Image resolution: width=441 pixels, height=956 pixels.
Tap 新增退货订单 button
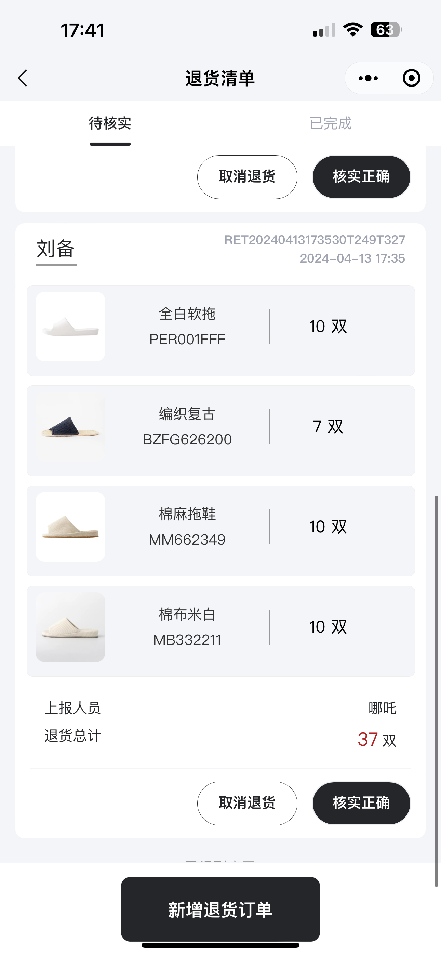pyautogui.click(x=220, y=909)
